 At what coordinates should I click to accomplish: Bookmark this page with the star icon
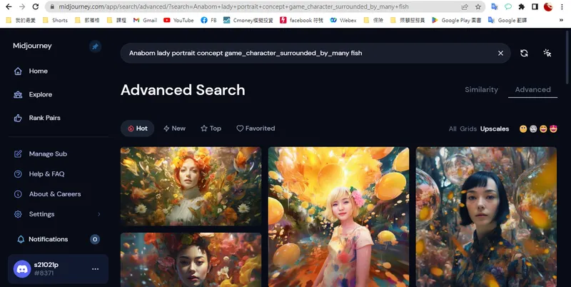[478, 6]
